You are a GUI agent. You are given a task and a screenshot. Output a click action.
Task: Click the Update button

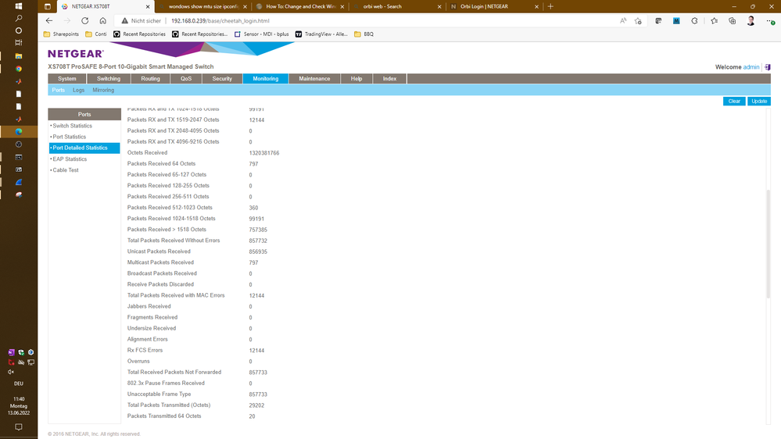point(758,101)
